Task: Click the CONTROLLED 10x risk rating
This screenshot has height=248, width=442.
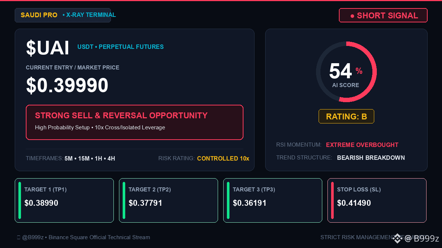Action: pyautogui.click(x=223, y=158)
